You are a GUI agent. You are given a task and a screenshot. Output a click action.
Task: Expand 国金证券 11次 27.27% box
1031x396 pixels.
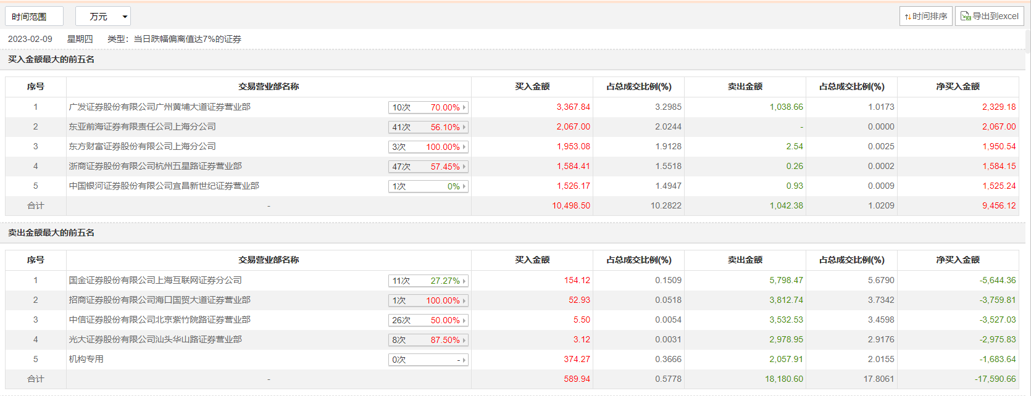[428, 281]
